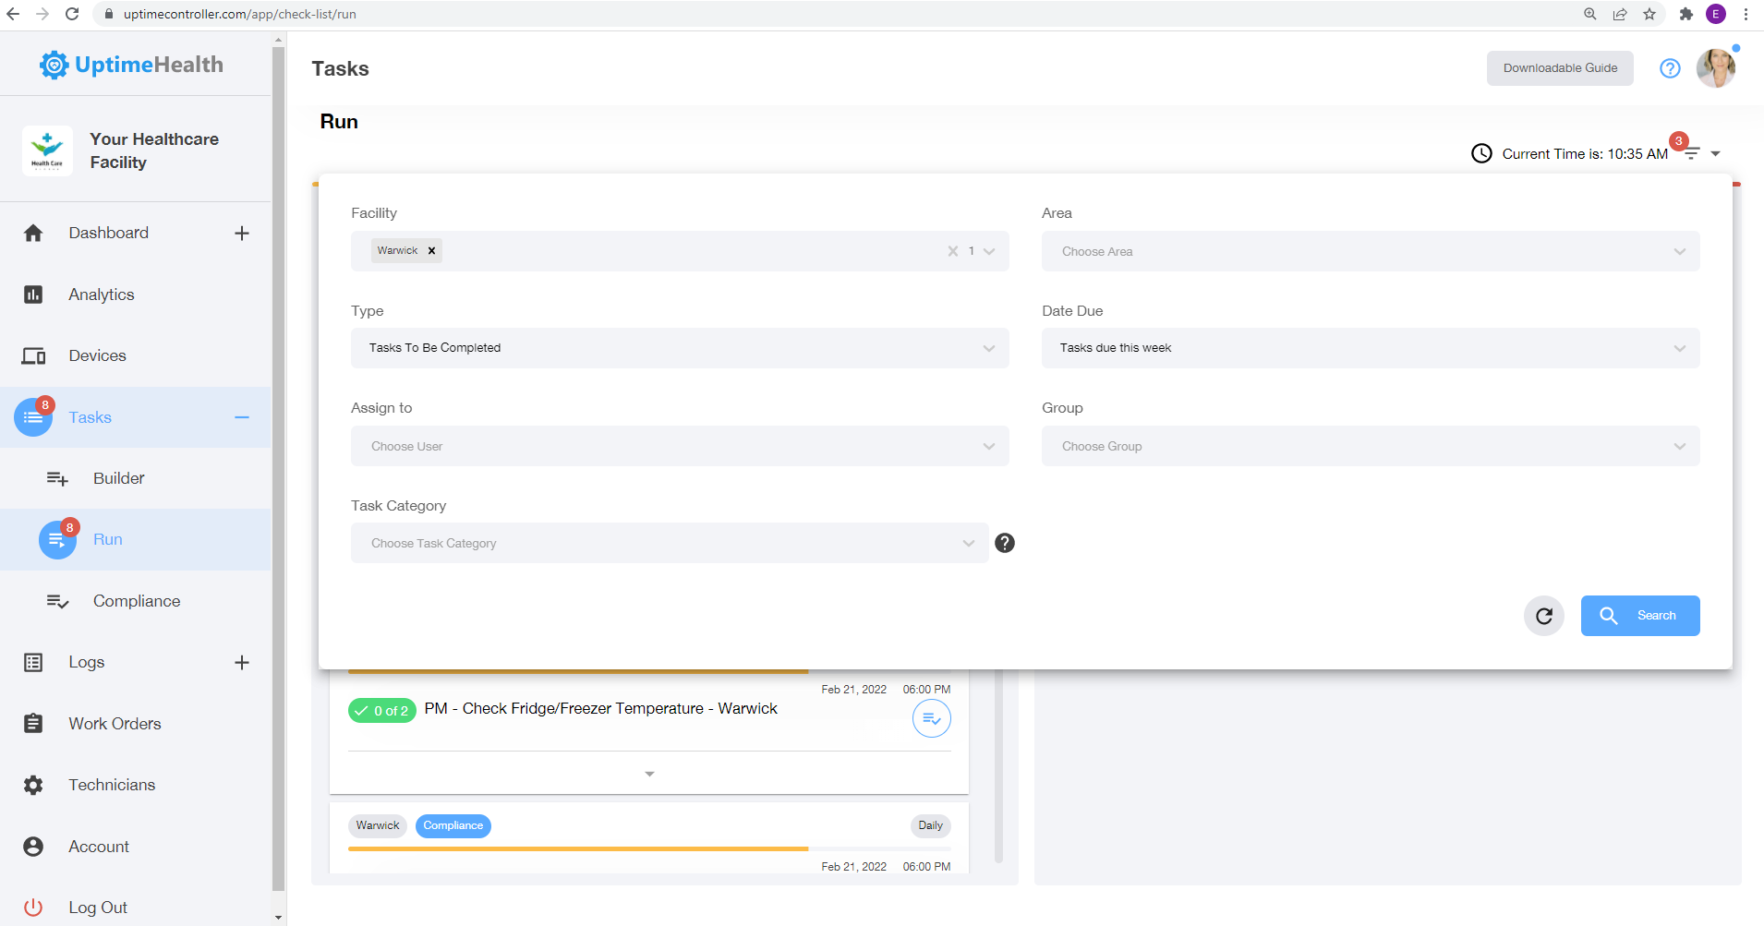Expand the Dashboard plus submenu
Viewport: 1764px width, 926px height.
242,234
